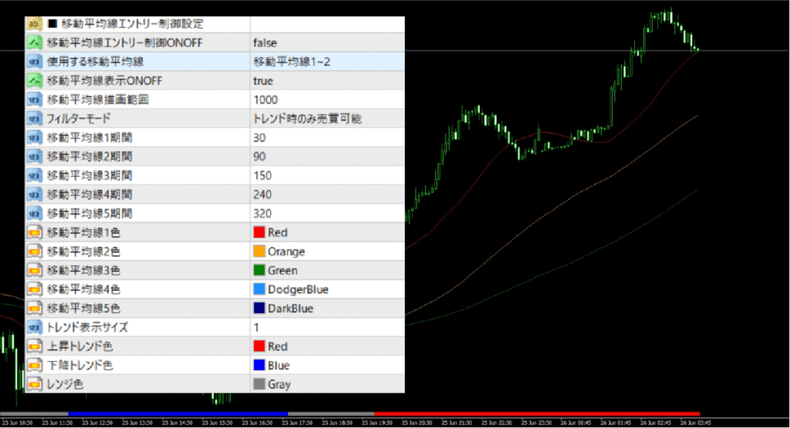Click the color icon beside 移動平均線1色

tap(34, 232)
